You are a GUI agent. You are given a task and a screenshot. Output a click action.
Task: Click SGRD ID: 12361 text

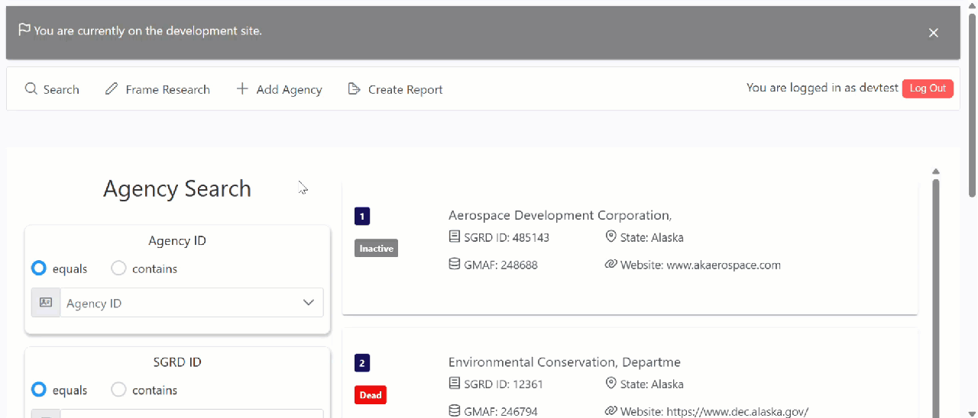[x=504, y=384]
